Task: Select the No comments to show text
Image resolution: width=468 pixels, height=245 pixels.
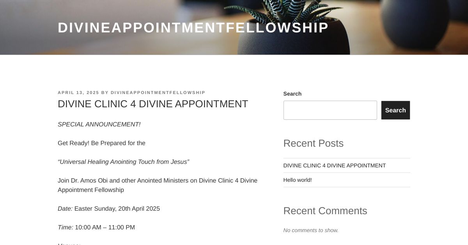Action: 311,230
